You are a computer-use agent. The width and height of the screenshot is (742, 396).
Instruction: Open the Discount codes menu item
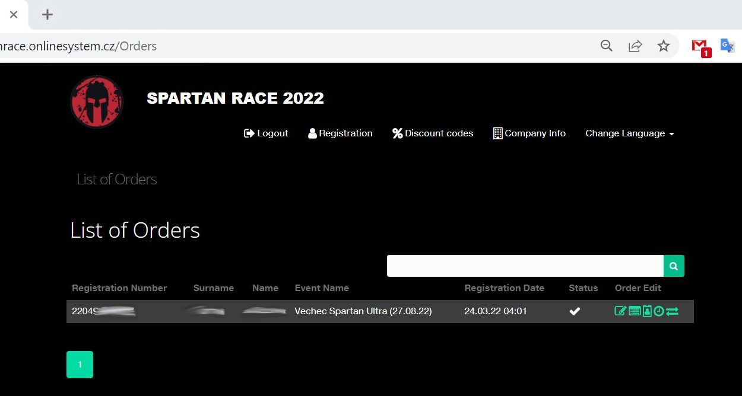(433, 133)
